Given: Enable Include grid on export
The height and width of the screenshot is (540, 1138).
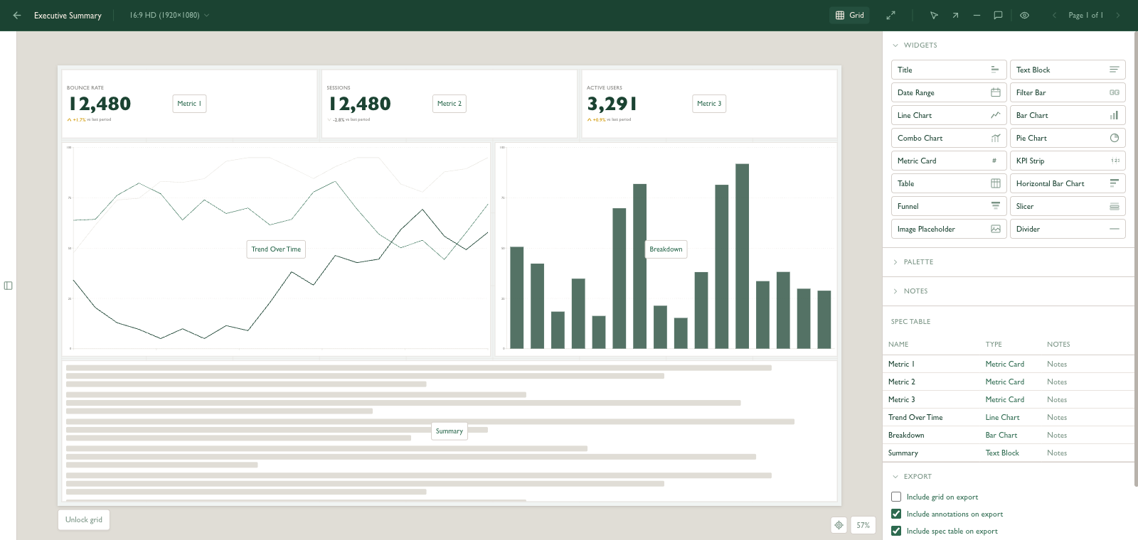Looking at the screenshot, I should pyautogui.click(x=896, y=497).
